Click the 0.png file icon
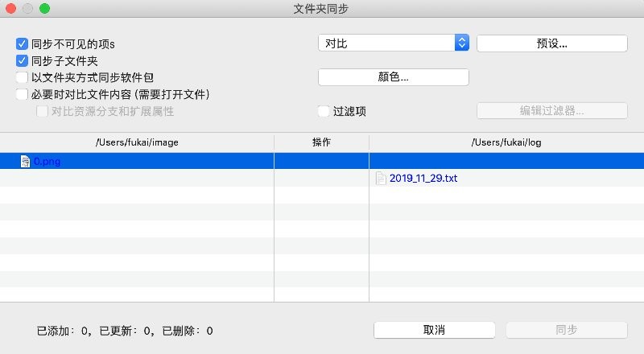 point(25,161)
